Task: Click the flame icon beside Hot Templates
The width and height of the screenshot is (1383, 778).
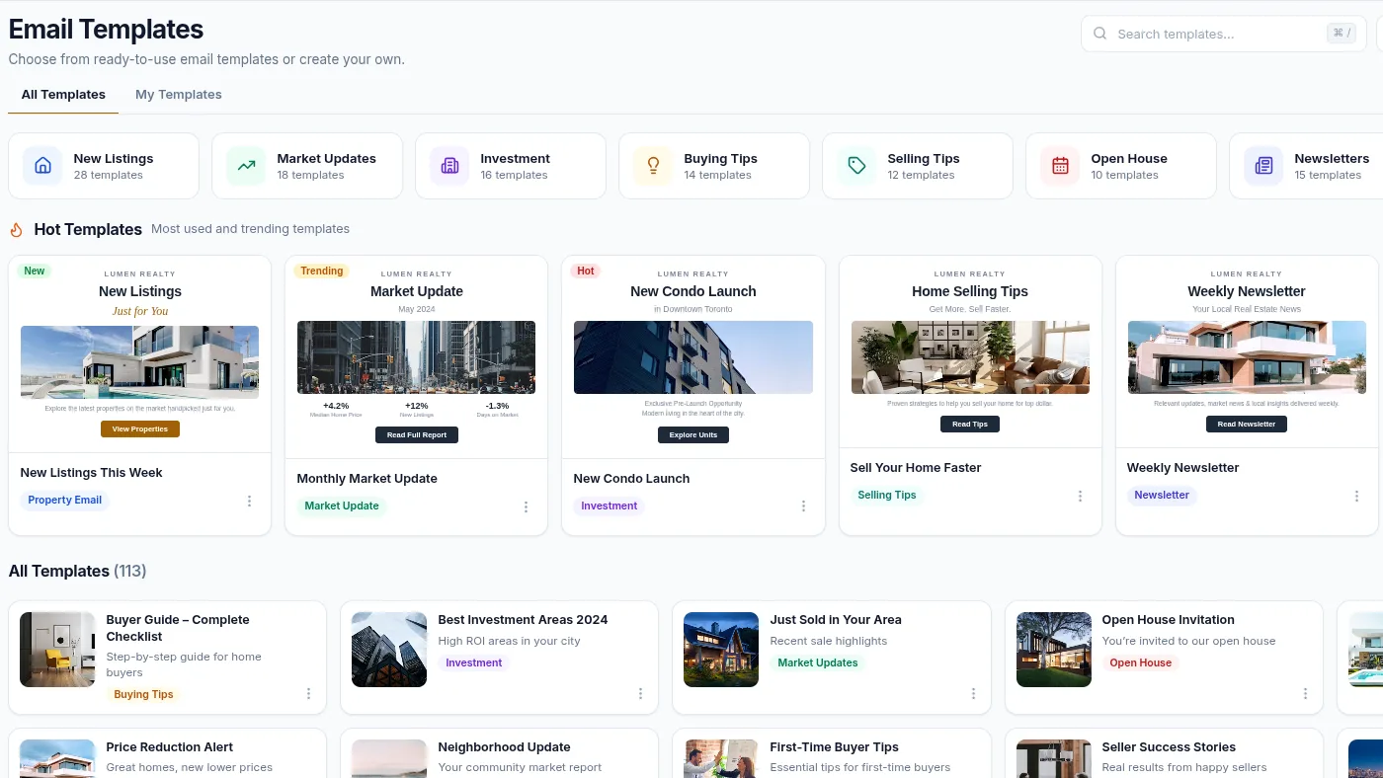Action: (x=17, y=229)
